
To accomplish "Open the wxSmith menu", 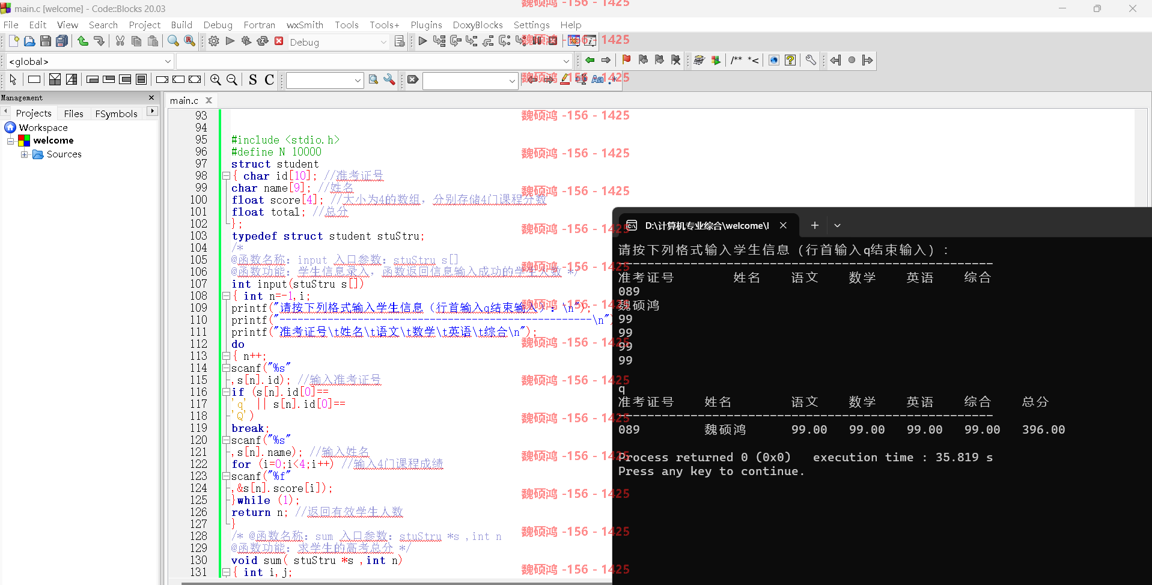I will click(x=305, y=25).
